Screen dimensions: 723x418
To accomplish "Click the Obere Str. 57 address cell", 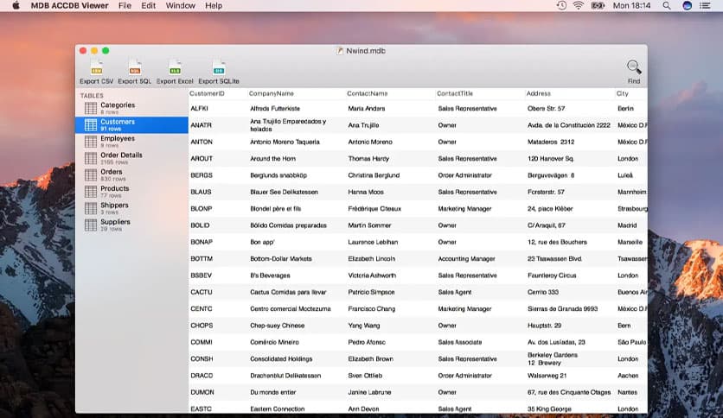I will coord(547,109).
